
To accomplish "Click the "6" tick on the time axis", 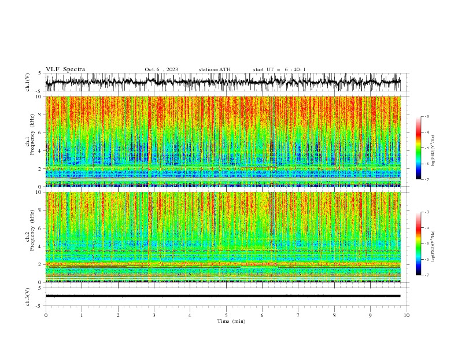I will (x=262, y=315).
